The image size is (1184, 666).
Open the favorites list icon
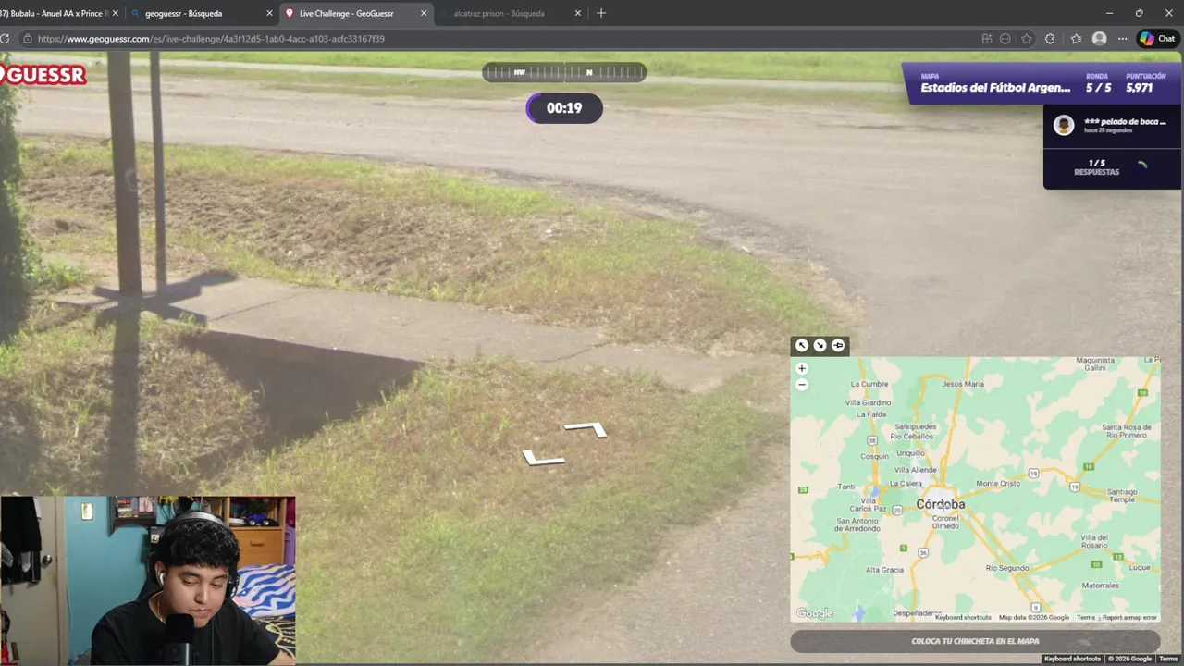[1076, 39]
